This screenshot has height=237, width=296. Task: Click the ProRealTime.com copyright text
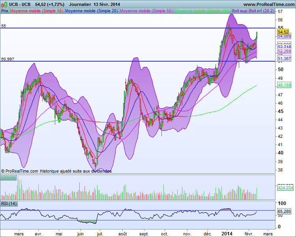click(x=19, y=171)
